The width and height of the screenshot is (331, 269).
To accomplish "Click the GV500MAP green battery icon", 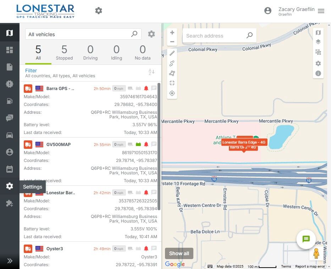I will [138, 144].
